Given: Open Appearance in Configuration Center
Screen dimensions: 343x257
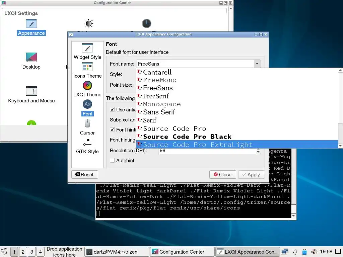Looking at the screenshot, I should pos(31,27).
